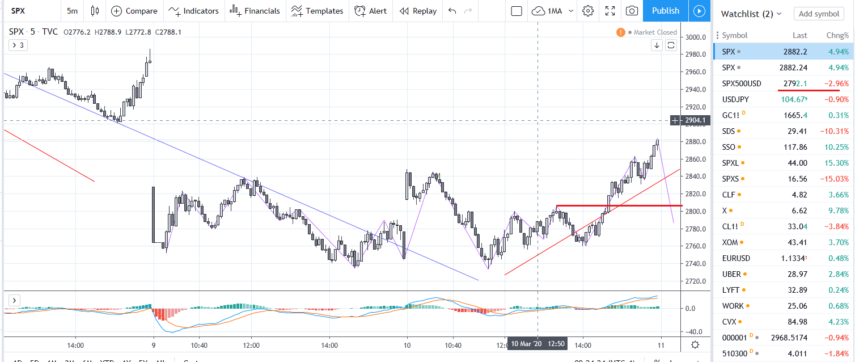The height and width of the screenshot is (362, 855).
Task: Click the SPX · 5 · TVC chart title
Action: point(33,32)
